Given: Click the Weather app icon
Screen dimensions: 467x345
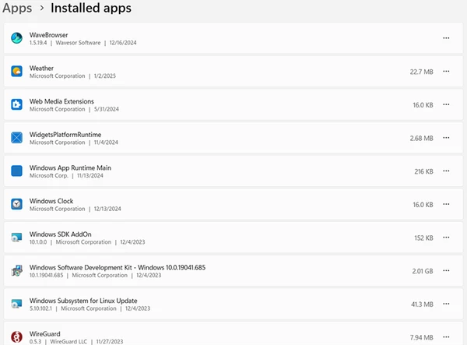Looking at the screenshot, I should [x=16, y=71].
